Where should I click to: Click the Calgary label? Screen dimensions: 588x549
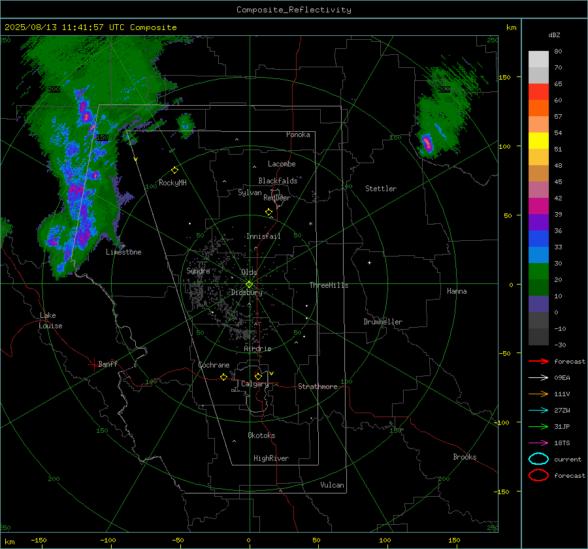pyautogui.click(x=255, y=384)
